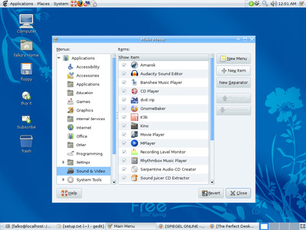
Task: Select the Other menu row
Action: (83, 145)
